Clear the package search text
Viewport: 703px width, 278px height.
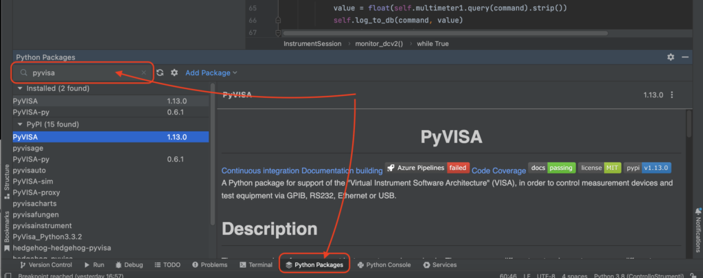point(144,73)
